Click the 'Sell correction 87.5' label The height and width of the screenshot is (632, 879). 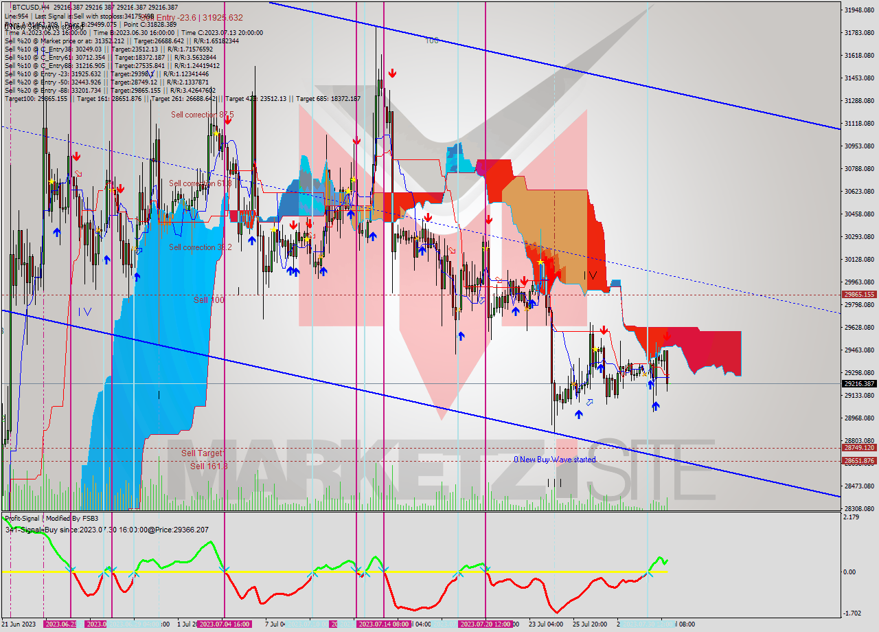[x=203, y=115]
